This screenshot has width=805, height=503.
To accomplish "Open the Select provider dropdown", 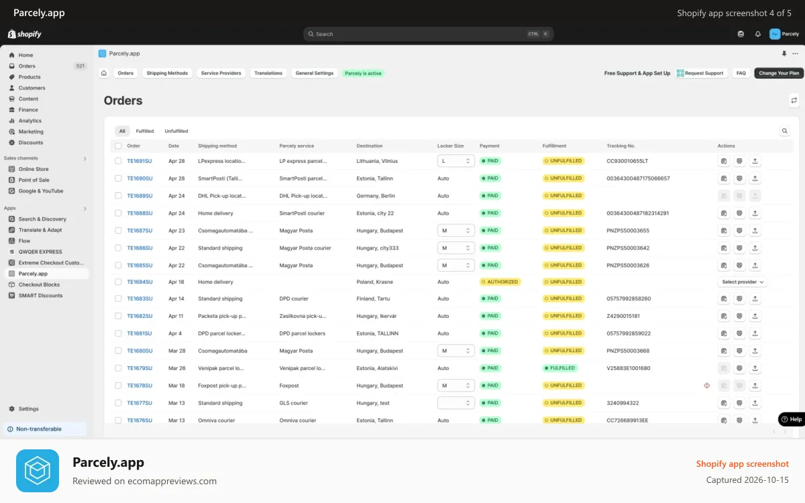I will coord(743,282).
